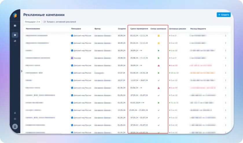Image resolution: width=243 pixels, height=143 pixels.
Task: Open the star section in the sidebar
Action: coord(15,35)
